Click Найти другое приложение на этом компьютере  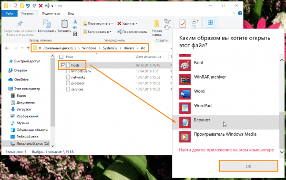[226, 150]
